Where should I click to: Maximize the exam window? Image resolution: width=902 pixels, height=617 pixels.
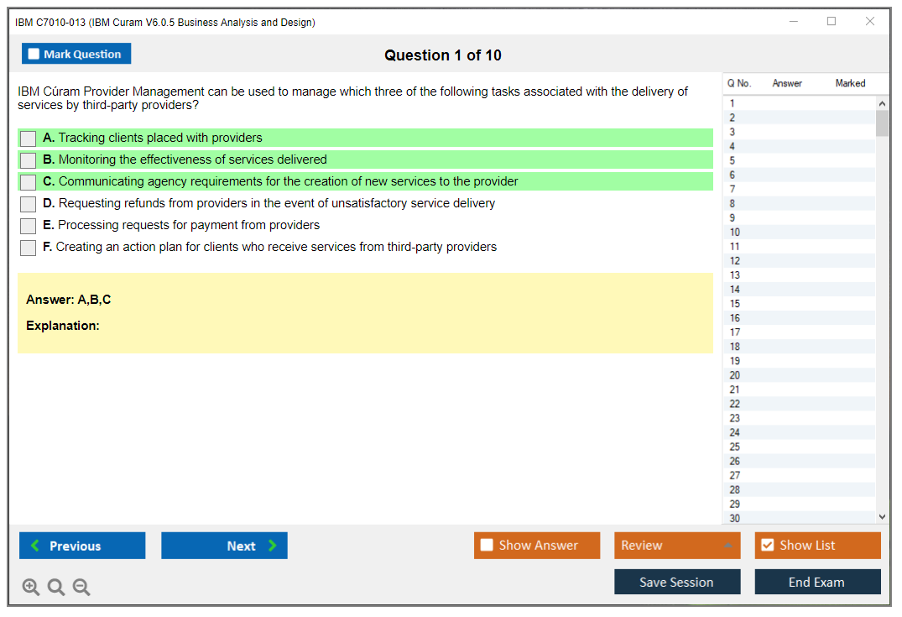click(x=832, y=22)
